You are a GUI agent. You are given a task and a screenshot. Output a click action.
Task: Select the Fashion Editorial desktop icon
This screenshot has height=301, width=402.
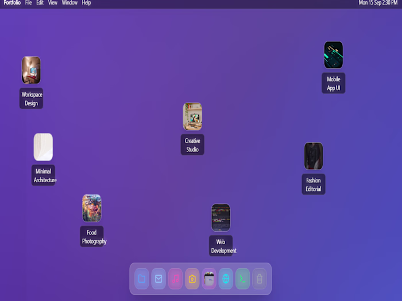point(314,156)
